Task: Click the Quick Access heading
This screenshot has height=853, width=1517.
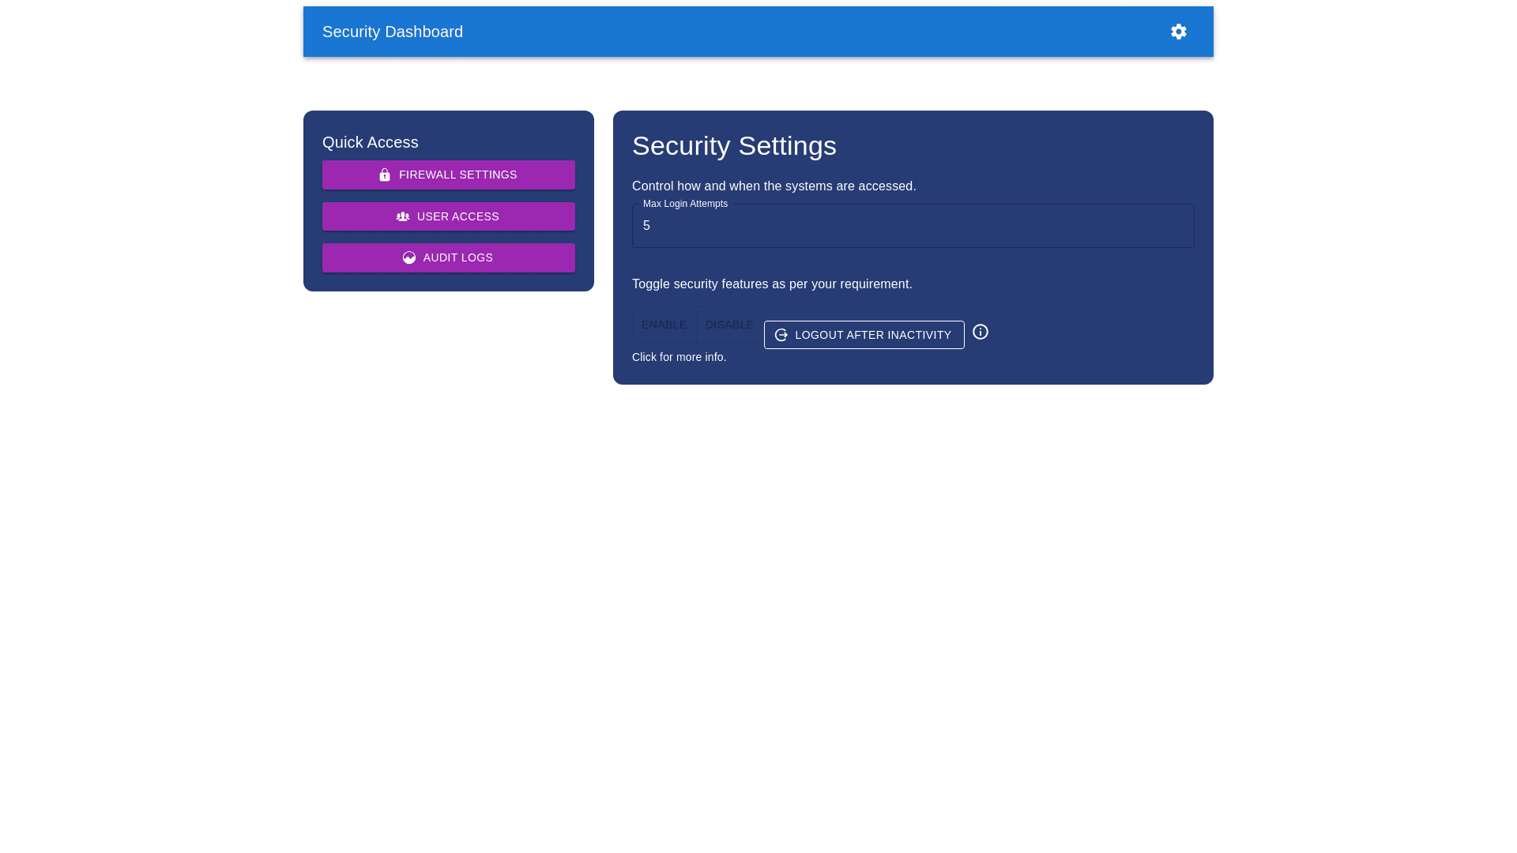Action: (370, 142)
